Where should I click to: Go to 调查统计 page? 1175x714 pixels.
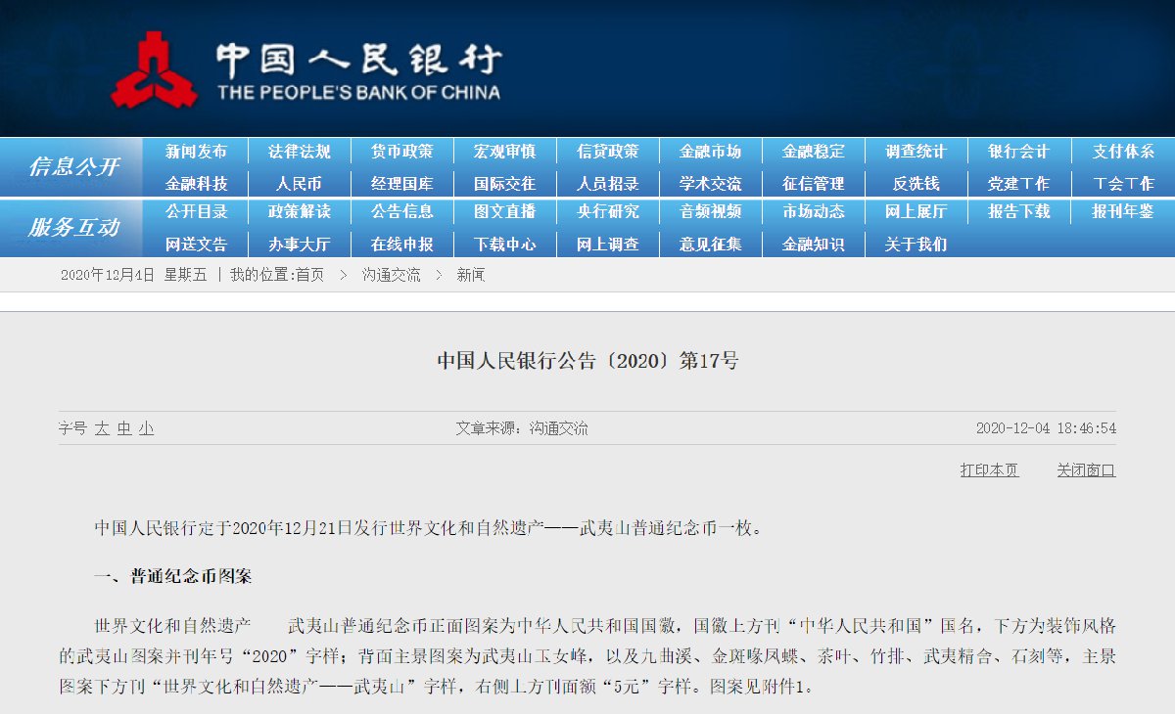(x=916, y=152)
